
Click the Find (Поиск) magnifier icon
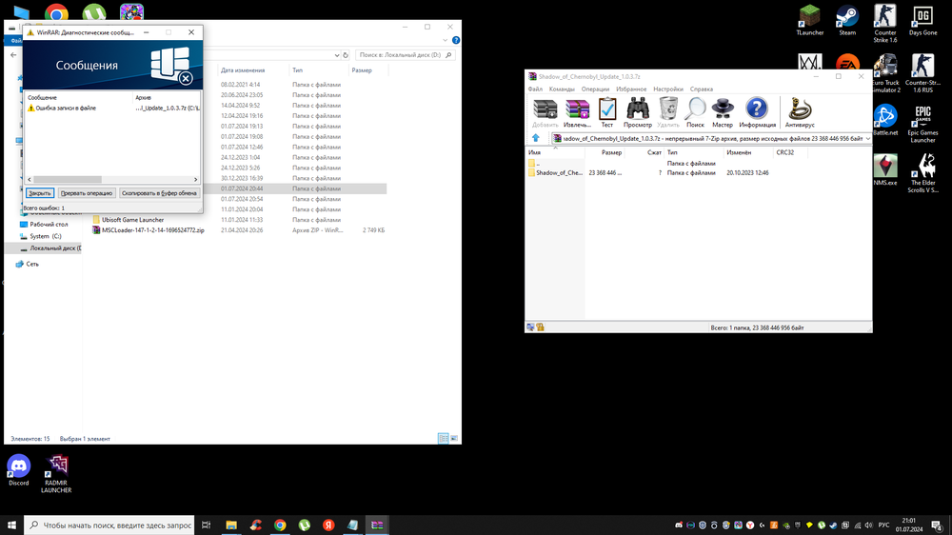[x=695, y=112]
